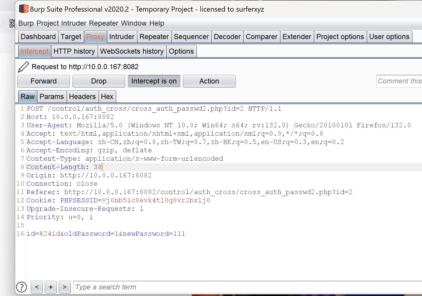Select the Intercept sub-tab
Viewport: 422px width, 296px height.
[x=35, y=51]
